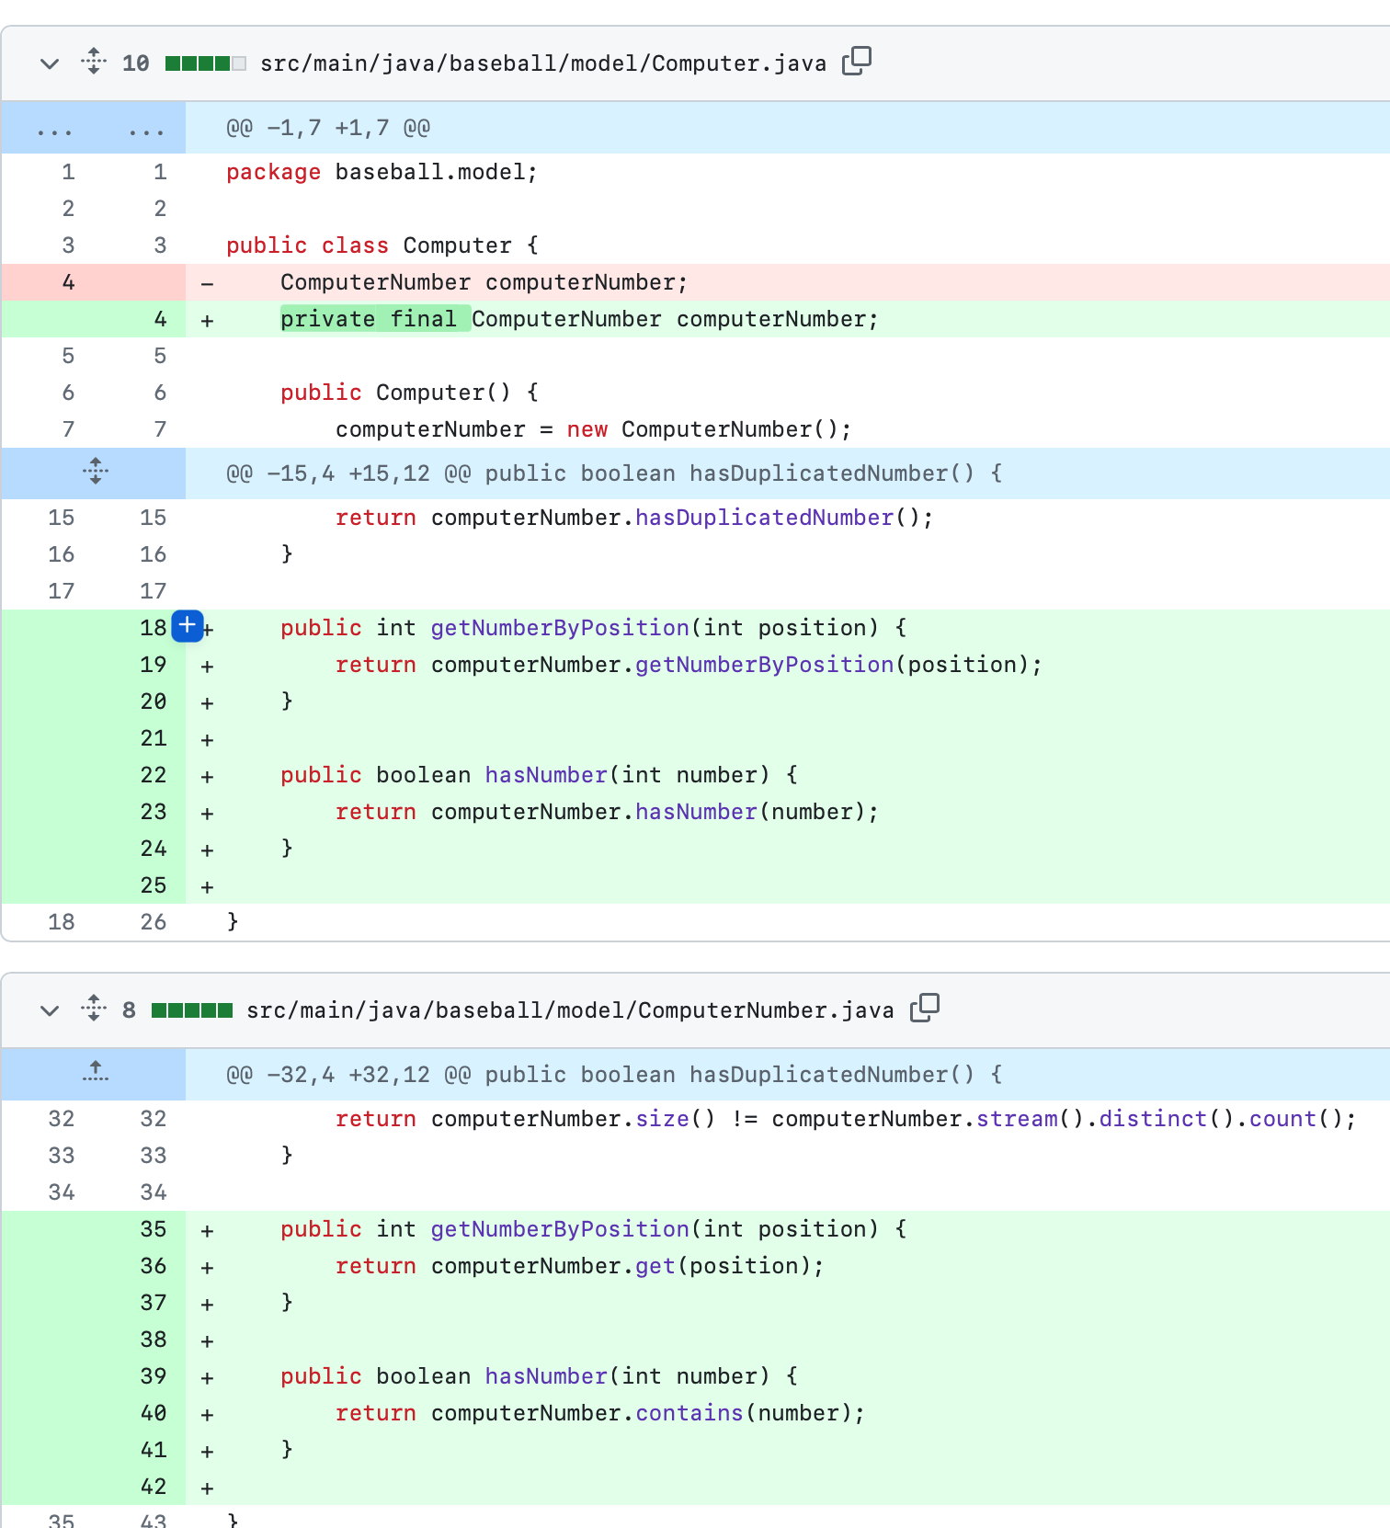
Task: Click the highlighted 'private final' added text
Action: pos(375,318)
